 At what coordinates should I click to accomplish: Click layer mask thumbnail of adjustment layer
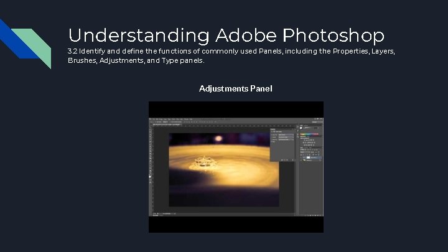(308, 157)
